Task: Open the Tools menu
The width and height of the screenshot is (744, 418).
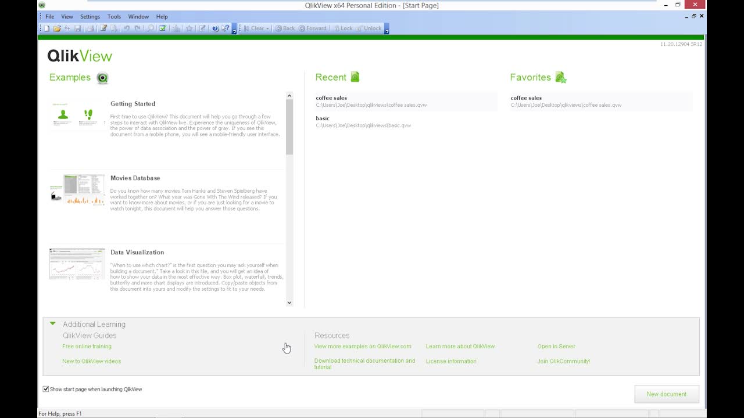Action: coord(114,17)
